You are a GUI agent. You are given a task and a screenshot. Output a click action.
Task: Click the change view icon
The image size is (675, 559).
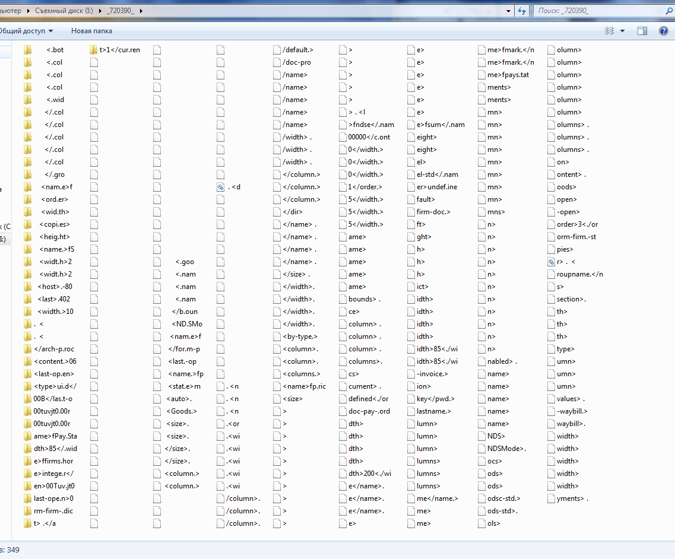(x=609, y=31)
